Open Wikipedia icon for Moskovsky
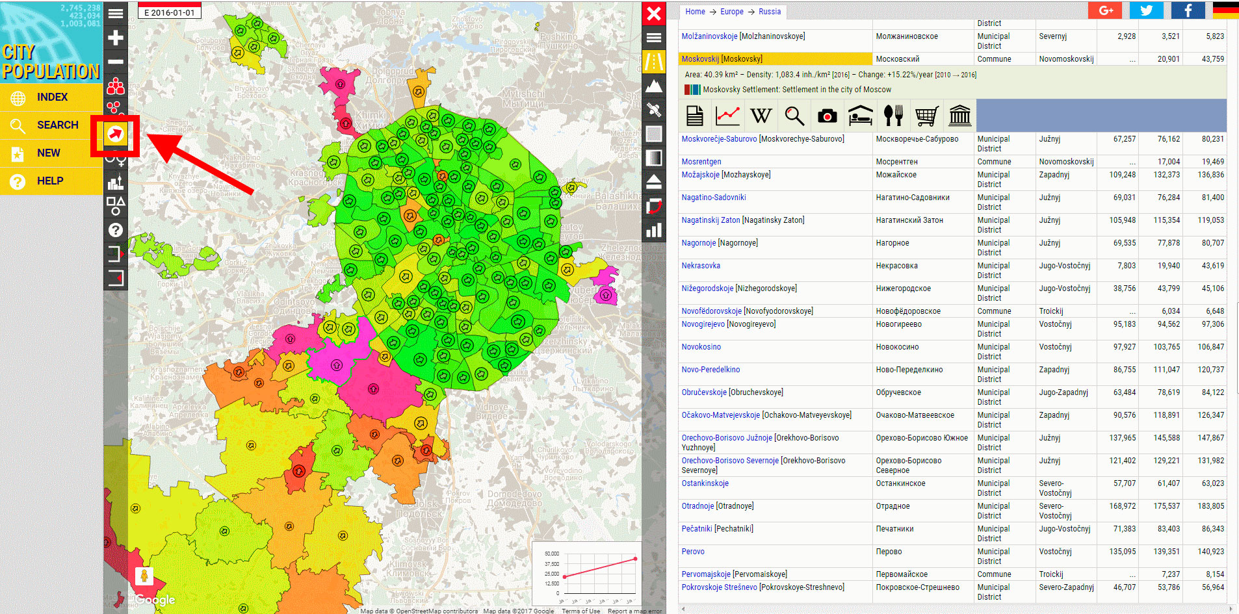The image size is (1239, 614). tap(761, 116)
